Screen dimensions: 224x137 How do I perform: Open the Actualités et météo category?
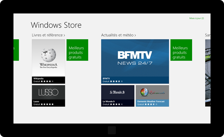click(117, 35)
